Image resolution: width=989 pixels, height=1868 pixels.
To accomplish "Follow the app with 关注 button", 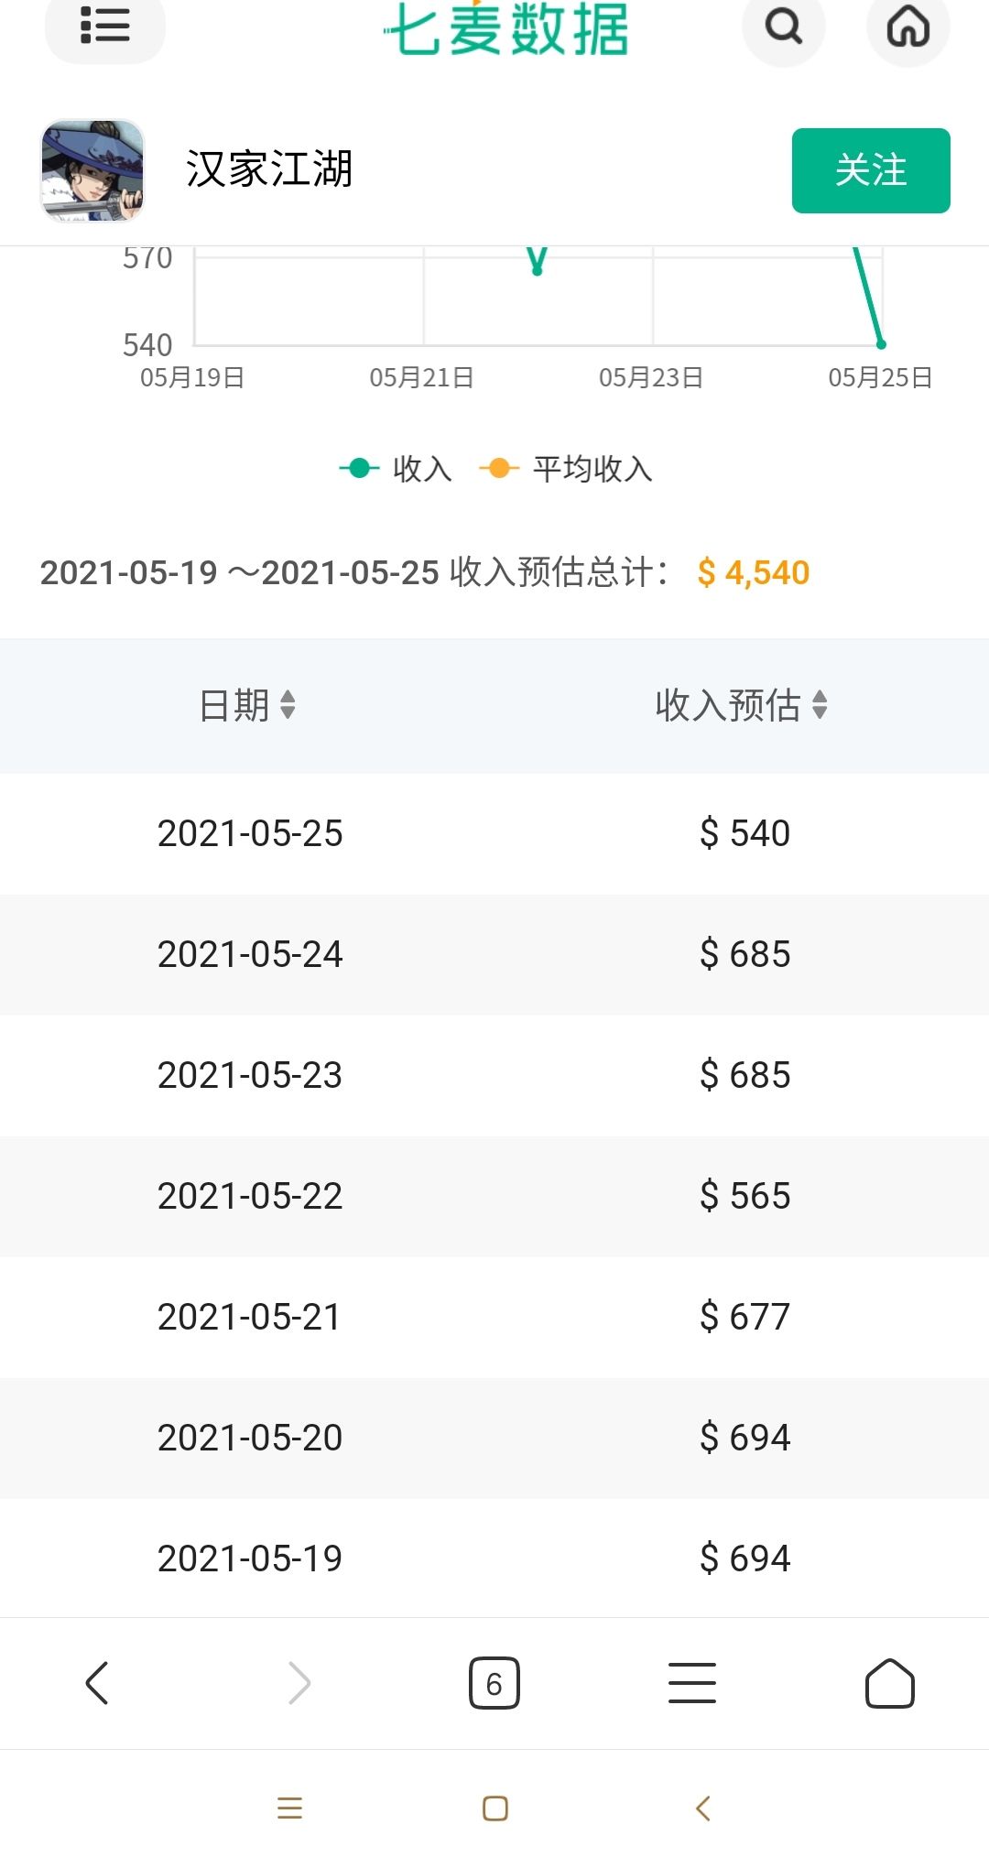I will [871, 170].
